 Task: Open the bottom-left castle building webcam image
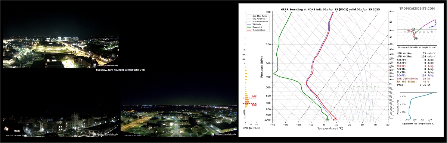point(61,121)
